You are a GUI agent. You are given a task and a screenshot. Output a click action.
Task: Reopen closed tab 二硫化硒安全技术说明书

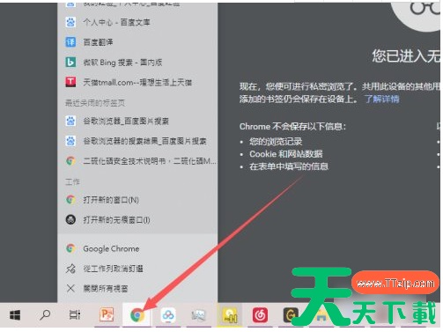coord(137,161)
